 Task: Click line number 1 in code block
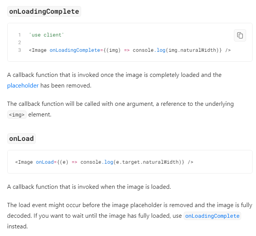pyautogui.click(x=19, y=35)
